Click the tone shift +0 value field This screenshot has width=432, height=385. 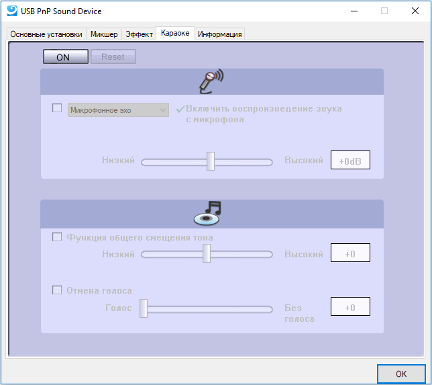pos(350,253)
